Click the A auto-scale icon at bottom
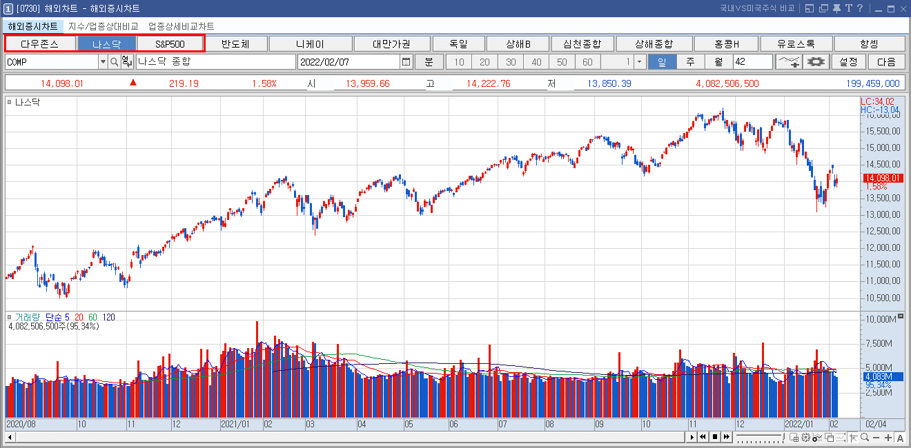Screen dimensions: 911x448 (900, 438)
